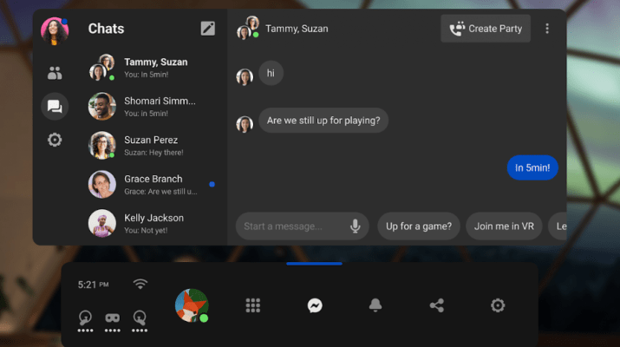620x347 pixels.
Task: Open the apps library grid icon
Action: pyautogui.click(x=253, y=305)
